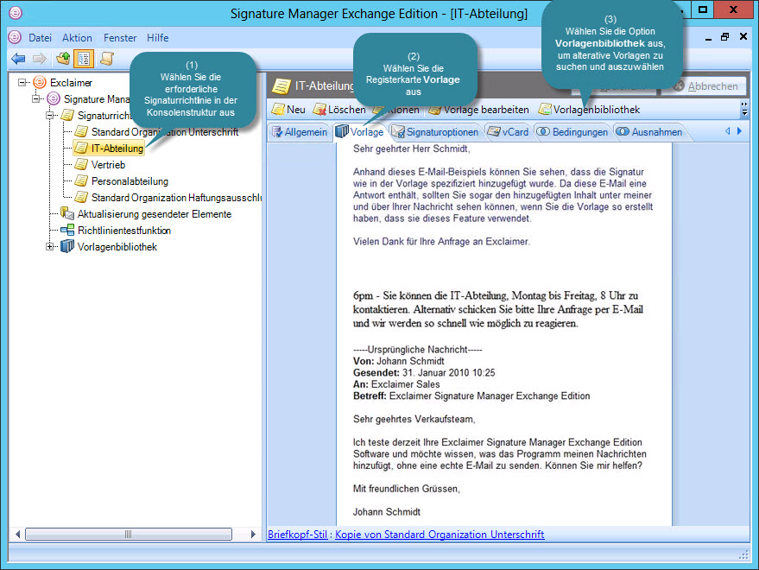Open the vCard tab

click(508, 132)
